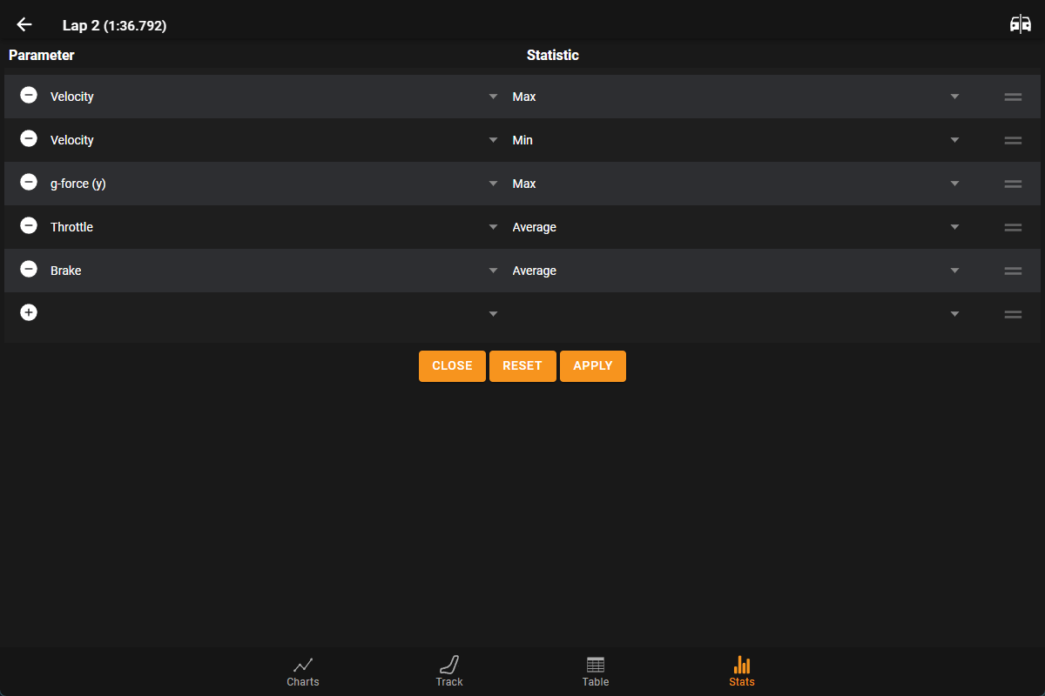Remove the Velocity Max parameter row
1045x696 pixels.
click(29, 96)
